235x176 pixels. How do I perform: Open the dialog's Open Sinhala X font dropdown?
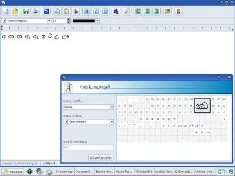pos(88,122)
